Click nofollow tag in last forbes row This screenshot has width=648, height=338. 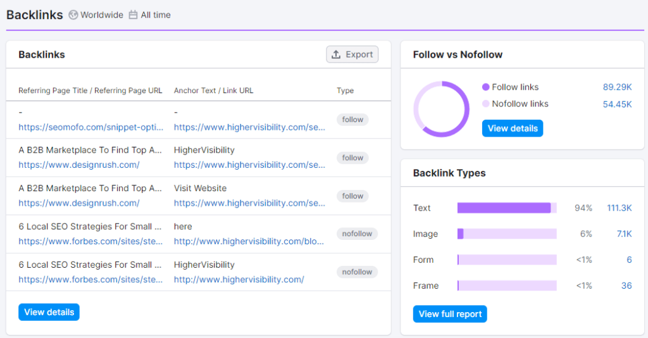[x=357, y=272]
